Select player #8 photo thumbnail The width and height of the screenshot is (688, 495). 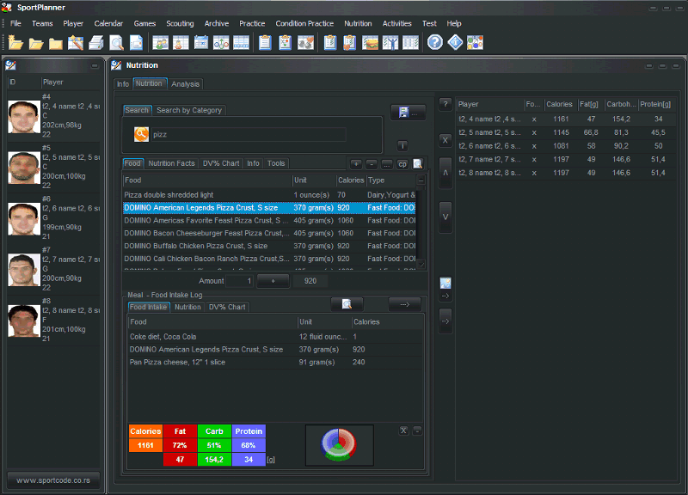coord(24,321)
